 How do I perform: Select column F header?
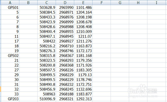(102, 3)
